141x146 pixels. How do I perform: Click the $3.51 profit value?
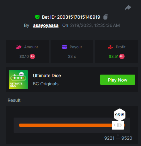113,57
